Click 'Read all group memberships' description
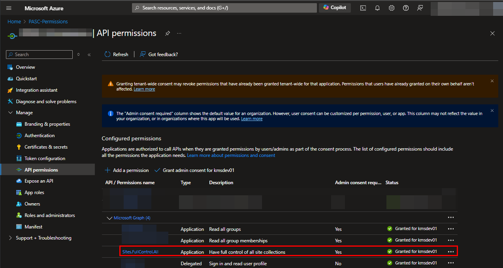 [238, 241]
